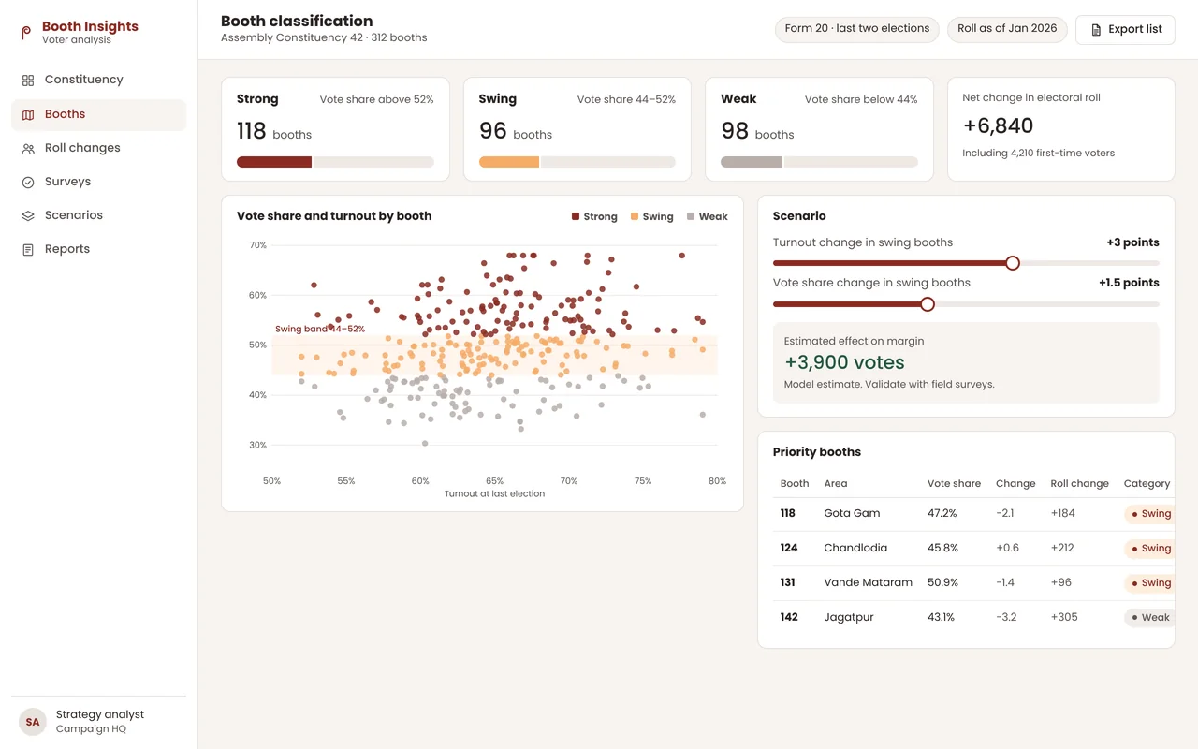Click the Roll as of Jan 2026 chip
The width and height of the screenshot is (1198, 749).
coord(1007,29)
